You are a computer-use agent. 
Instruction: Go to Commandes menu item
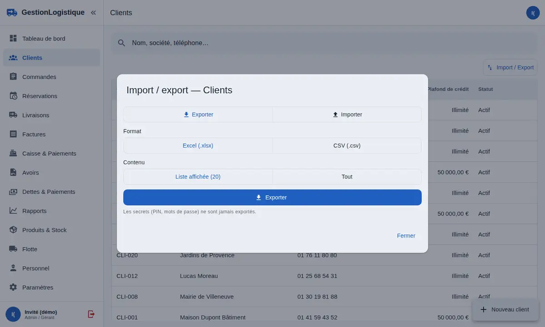pyautogui.click(x=52, y=77)
